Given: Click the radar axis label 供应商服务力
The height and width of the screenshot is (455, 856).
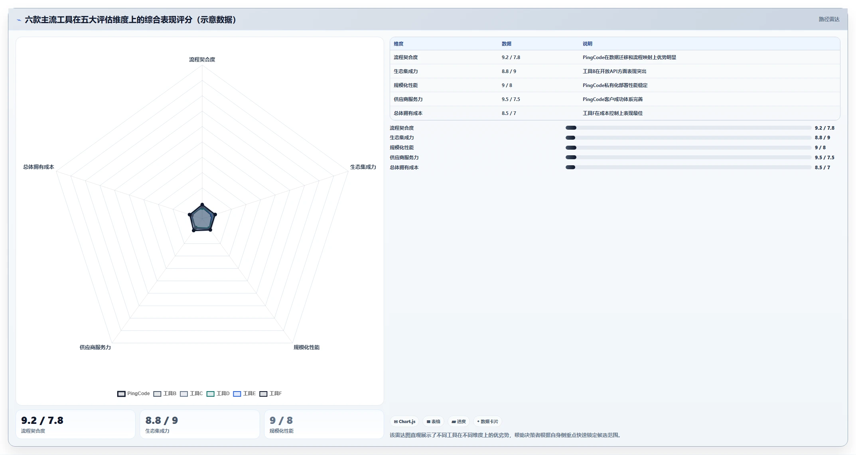Looking at the screenshot, I should pos(95,347).
